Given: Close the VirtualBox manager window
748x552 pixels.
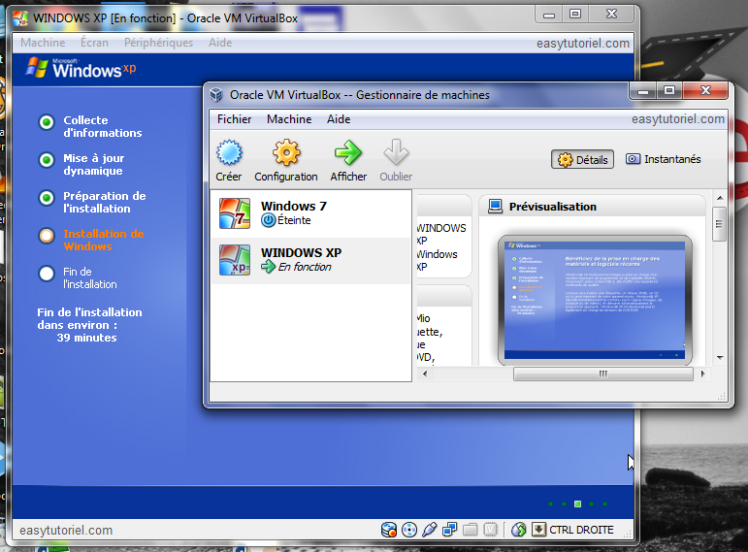Looking at the screenshot, I should (x=705, y=90).
